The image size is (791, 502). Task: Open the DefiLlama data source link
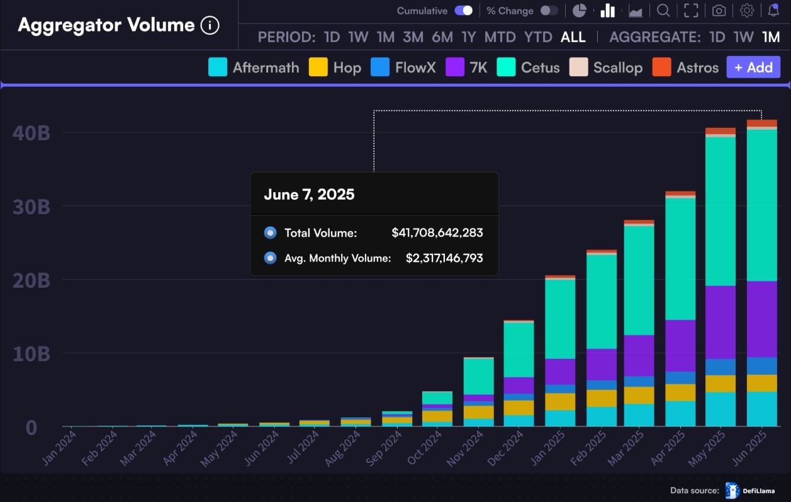tap(750, 491)
